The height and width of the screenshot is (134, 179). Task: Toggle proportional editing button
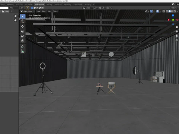point(108,8)
